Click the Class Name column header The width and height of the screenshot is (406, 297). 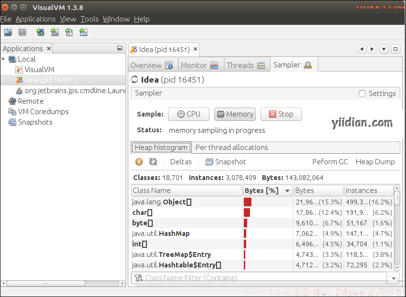[187, 191]
